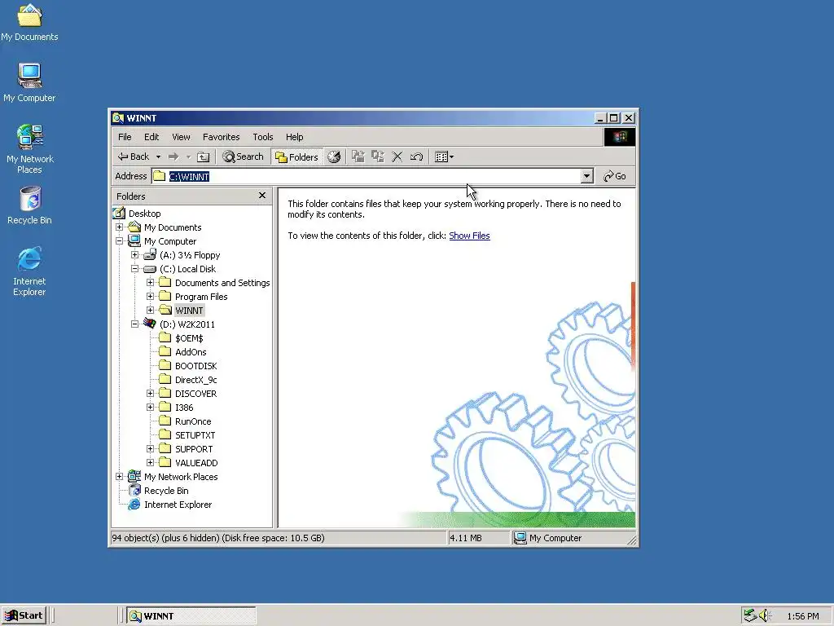Screen dimensions: 834x626
Task: Click the My Computer desktop icon
Action: [29, 82]
